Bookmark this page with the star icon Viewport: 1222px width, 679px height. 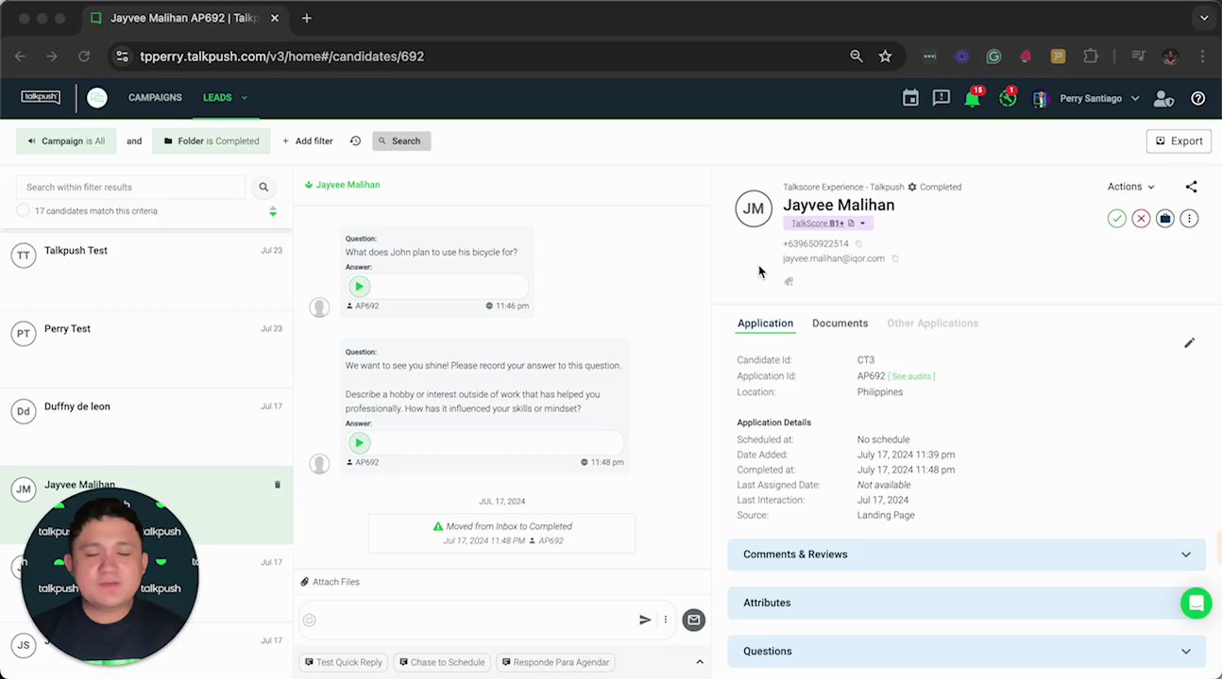tap(885, 57)
